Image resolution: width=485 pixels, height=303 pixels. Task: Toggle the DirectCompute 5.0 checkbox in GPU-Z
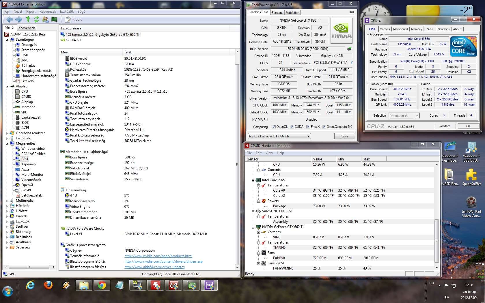(x=324, y=127)
